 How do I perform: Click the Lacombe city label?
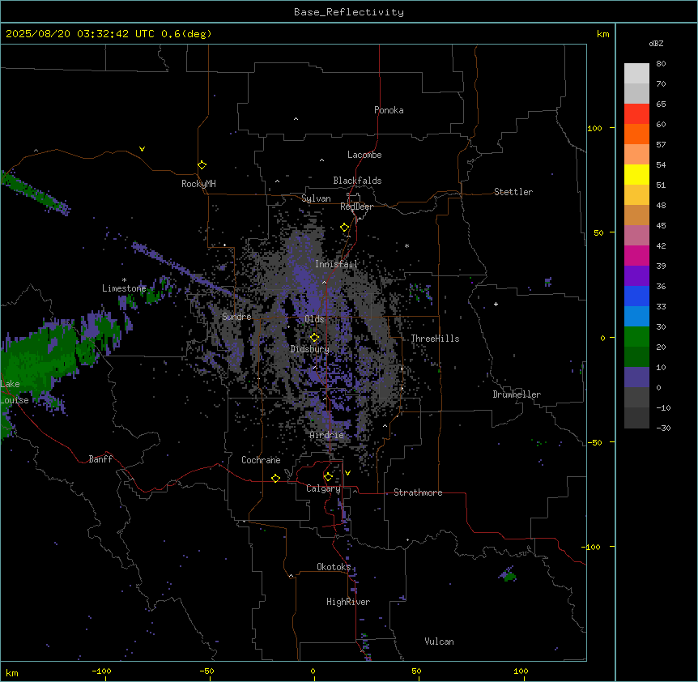pyautogui.click(x=364, y=155)
